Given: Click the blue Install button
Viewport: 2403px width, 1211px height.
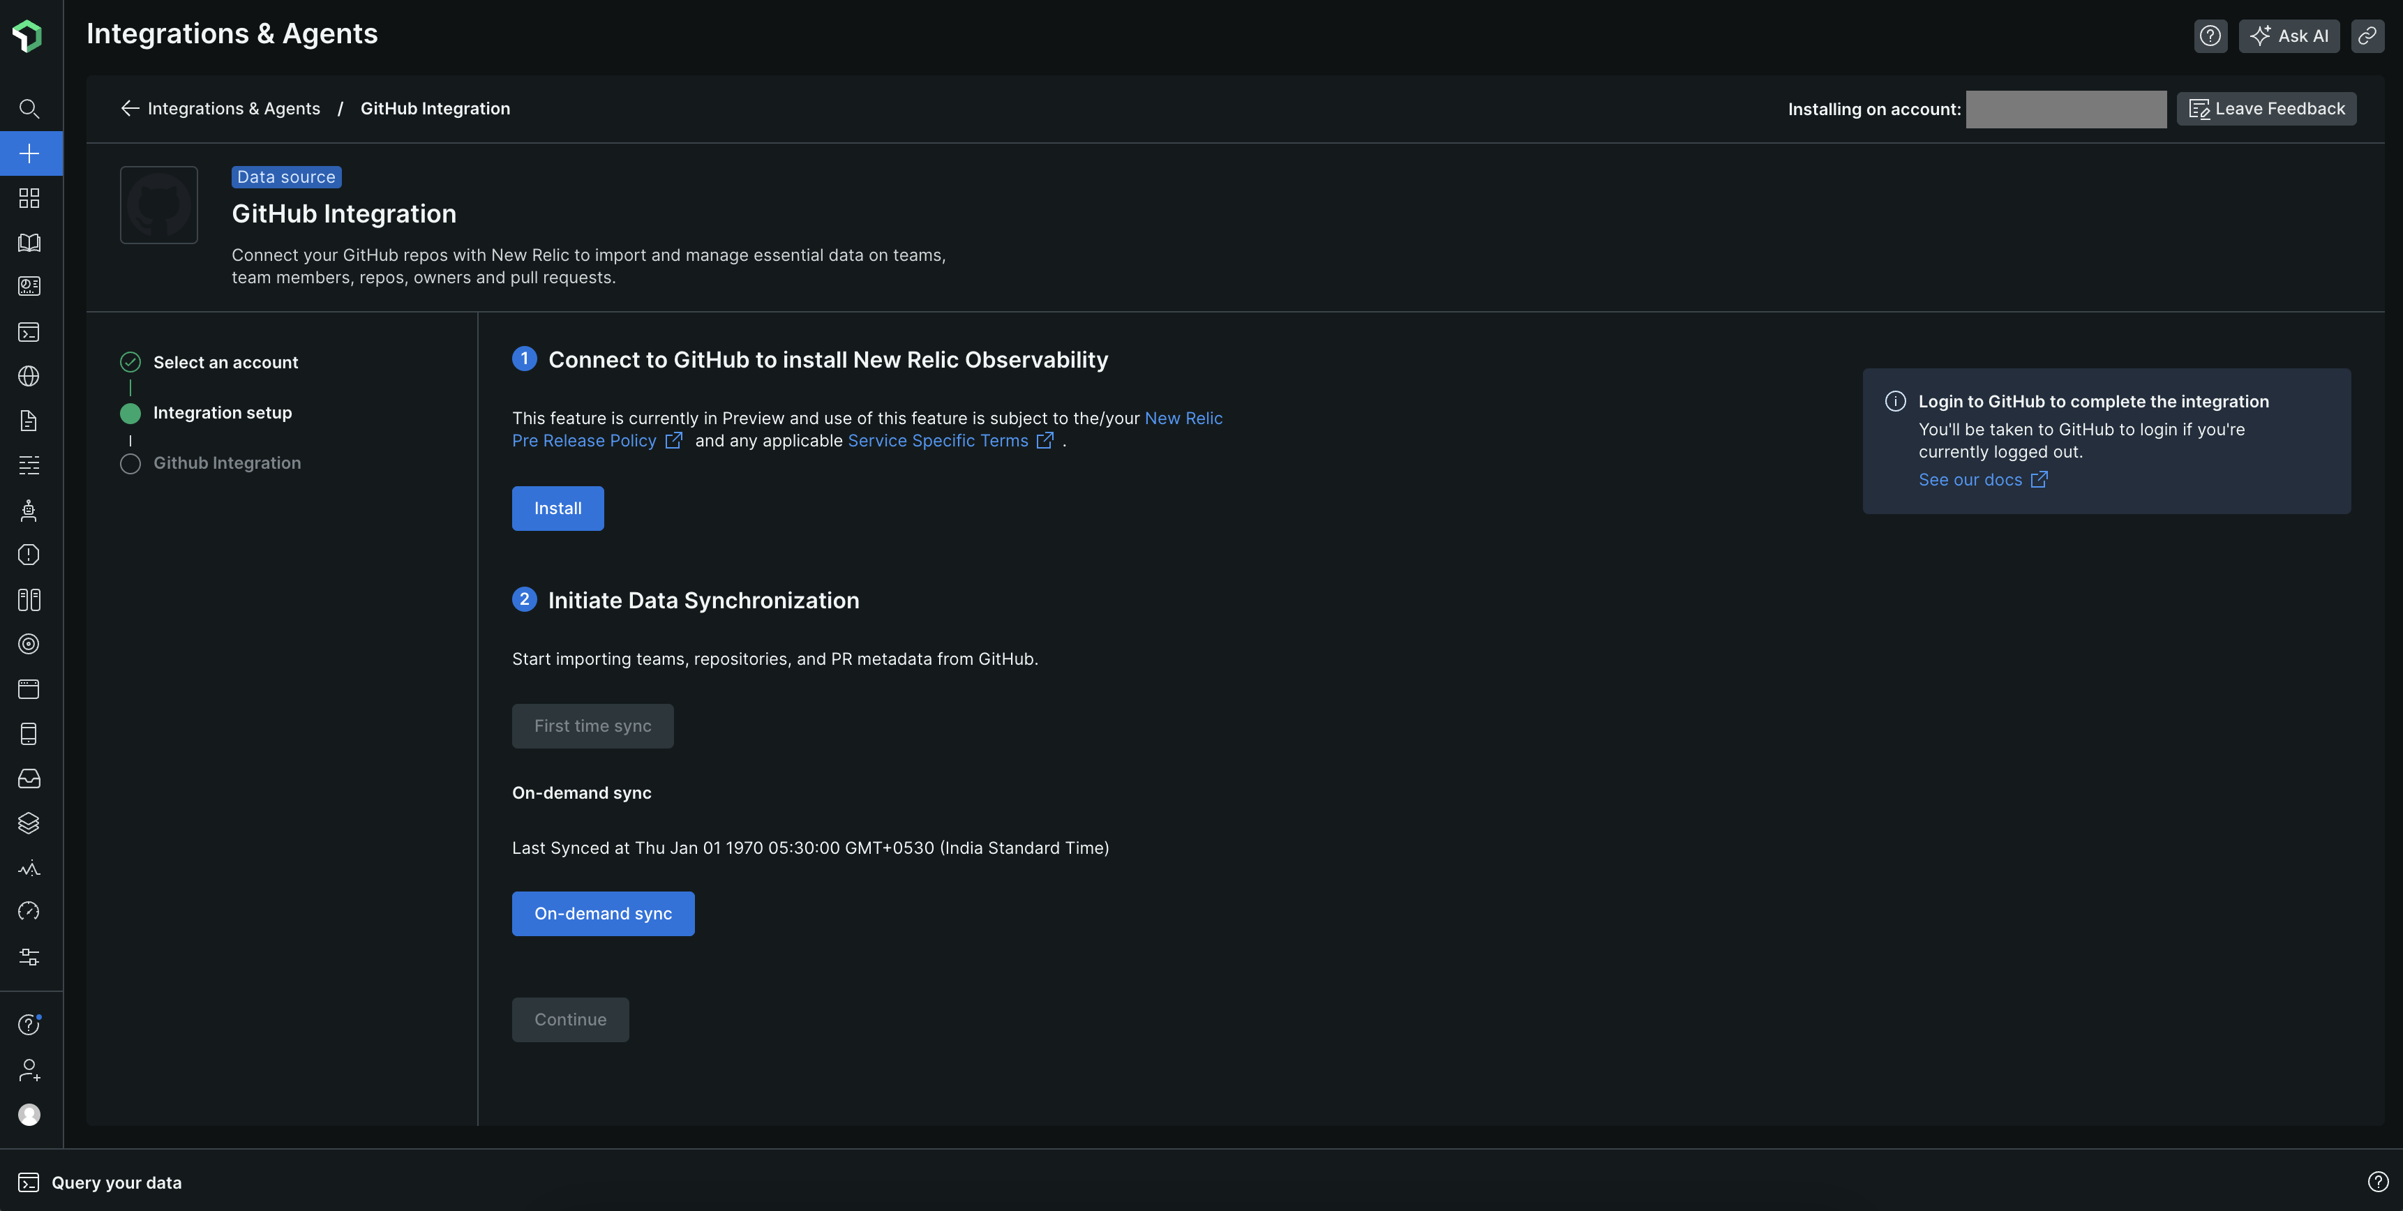Looking at the screenshot, I should [558, 509].
